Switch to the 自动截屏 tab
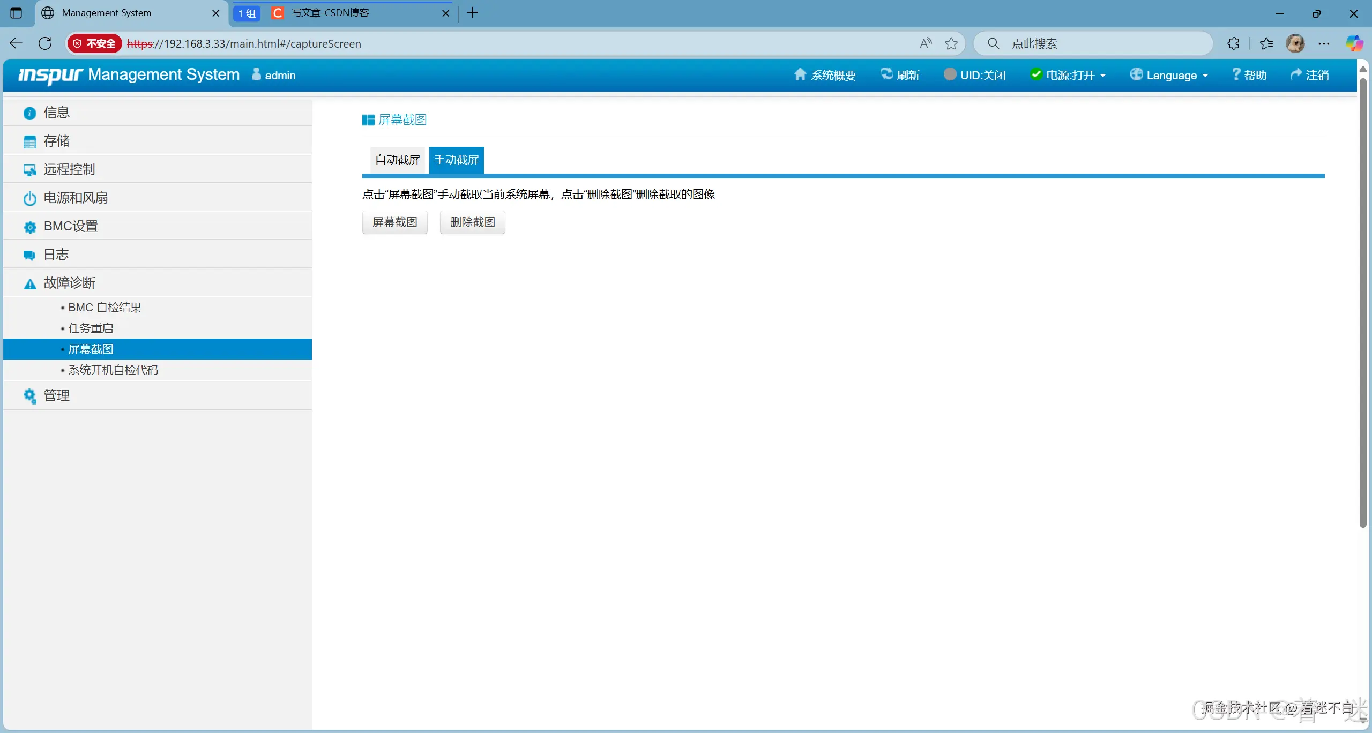This screenshot has height=733, width=1372. [x=397, y=159]
